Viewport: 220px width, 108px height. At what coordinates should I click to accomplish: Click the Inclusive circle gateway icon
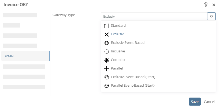107,52
